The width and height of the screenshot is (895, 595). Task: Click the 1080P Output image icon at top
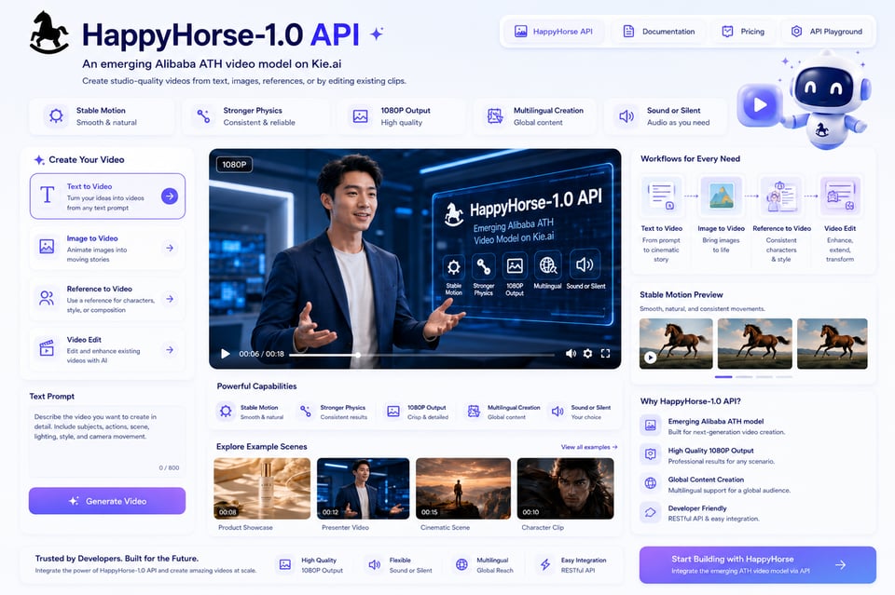360,116
